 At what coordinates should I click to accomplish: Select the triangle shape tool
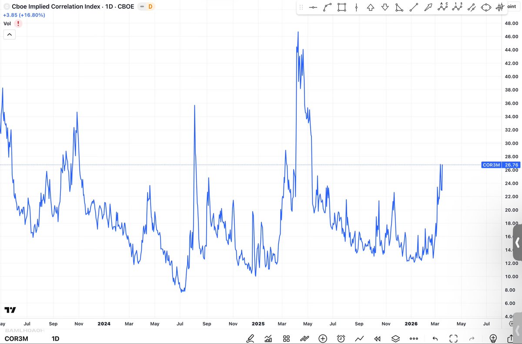coord(399,7)
